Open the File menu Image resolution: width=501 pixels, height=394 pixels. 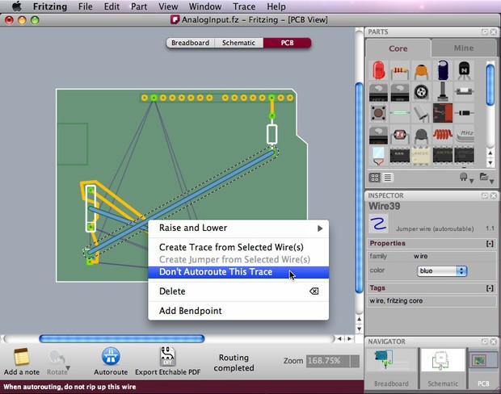tap(86, 6)
